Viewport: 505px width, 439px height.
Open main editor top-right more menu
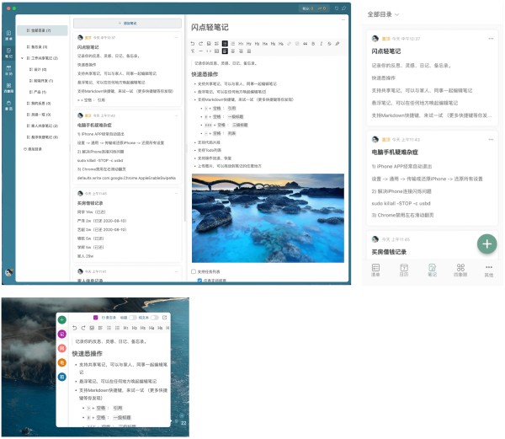343,20
